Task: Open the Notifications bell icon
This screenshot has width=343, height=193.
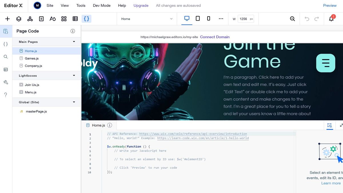Action: pos(331,19)
